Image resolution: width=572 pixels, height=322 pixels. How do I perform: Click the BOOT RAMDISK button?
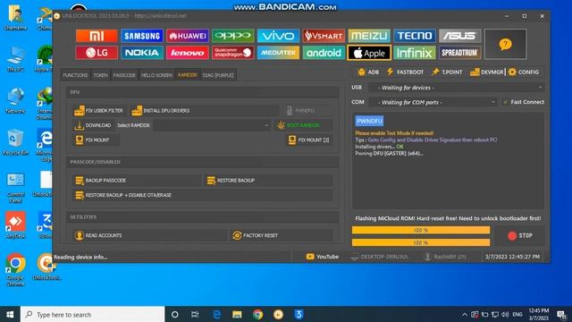click(x=303, y=125)
